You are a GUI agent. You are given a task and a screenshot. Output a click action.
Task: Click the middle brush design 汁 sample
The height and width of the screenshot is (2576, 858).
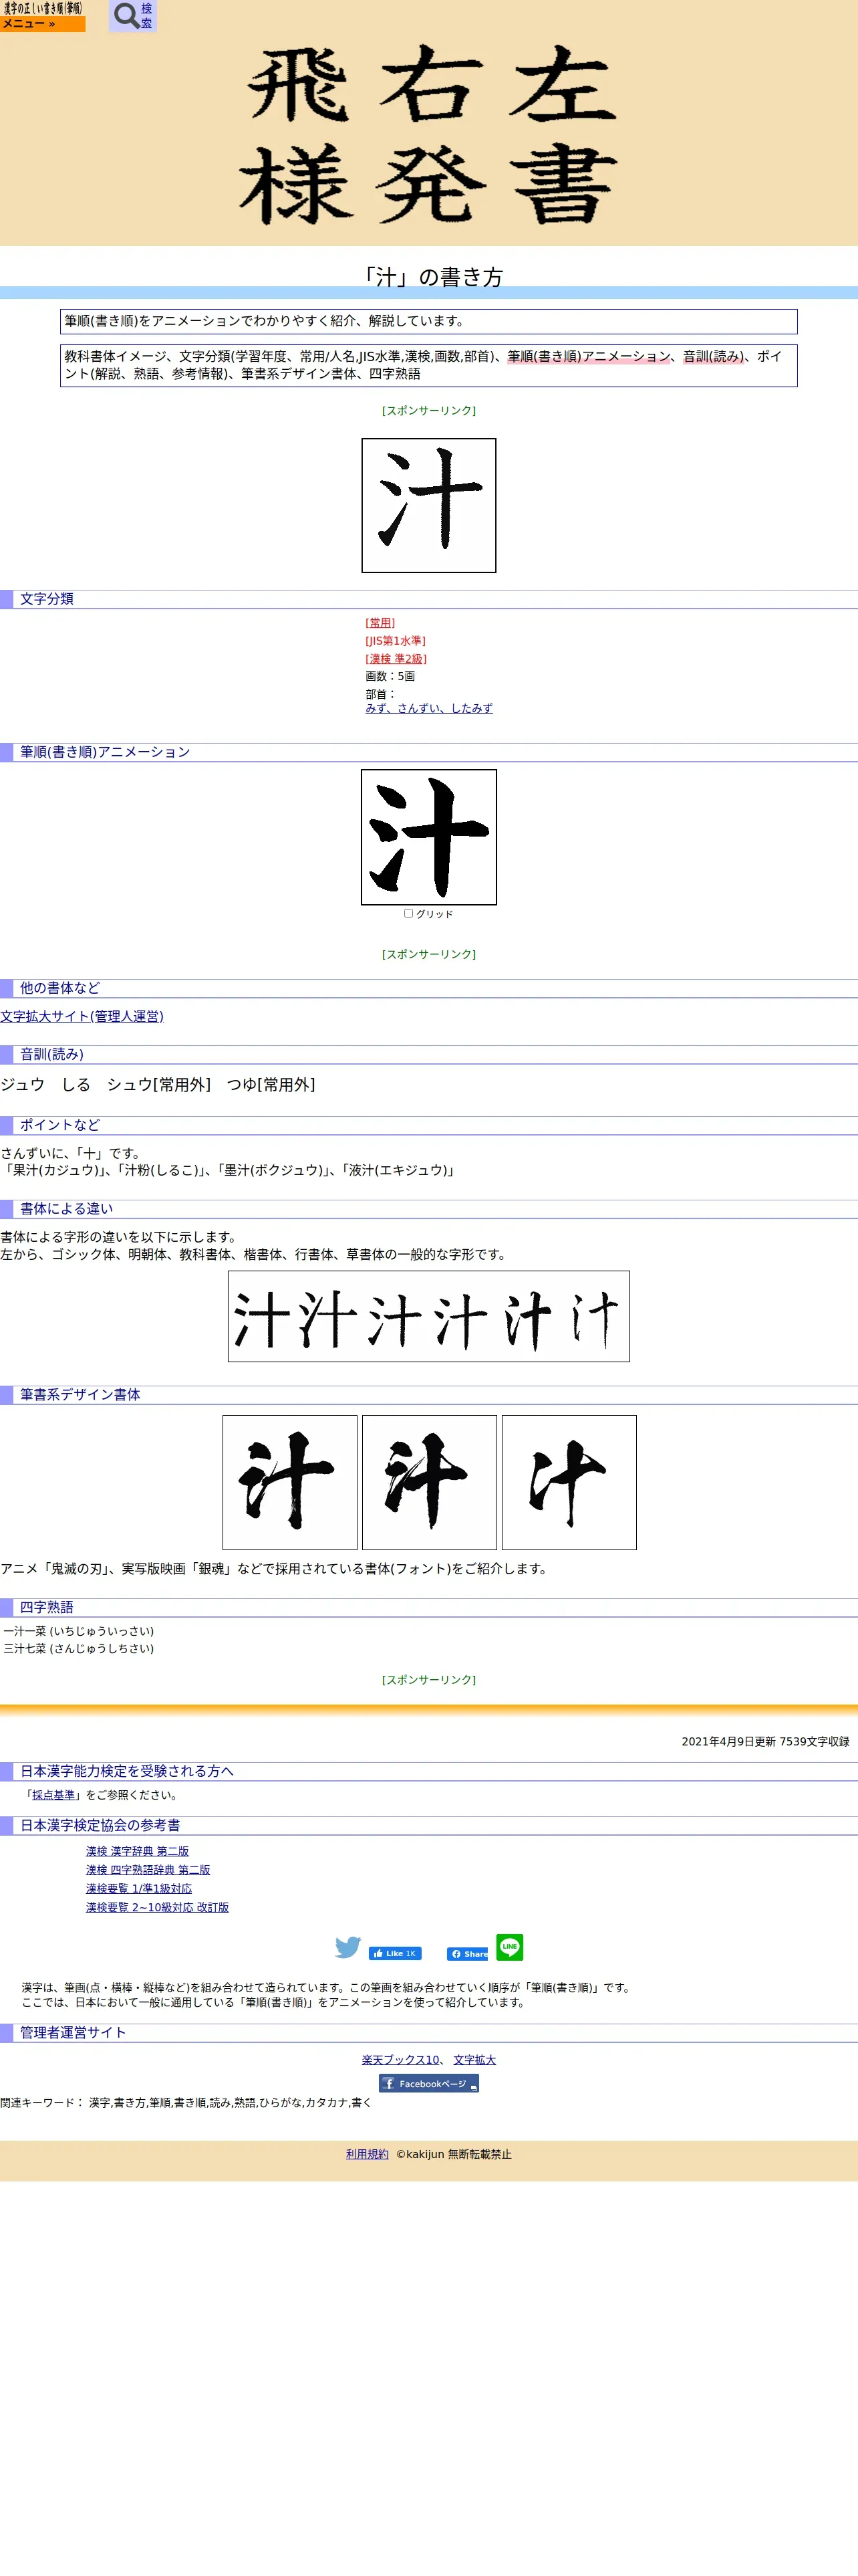430,1482
